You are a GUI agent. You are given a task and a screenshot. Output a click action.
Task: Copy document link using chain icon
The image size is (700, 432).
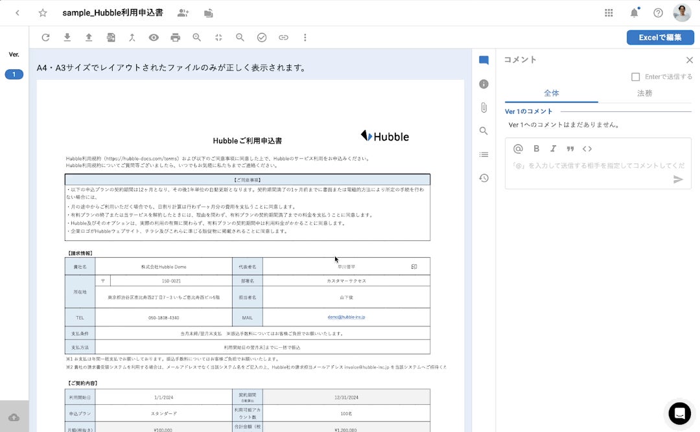(x=283, y=38)
